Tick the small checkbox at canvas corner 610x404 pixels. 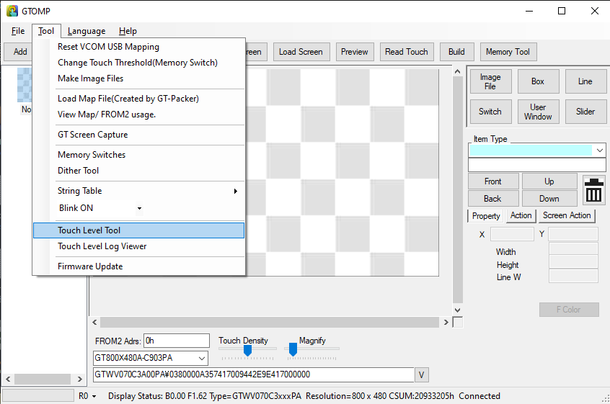coord(458,323)
